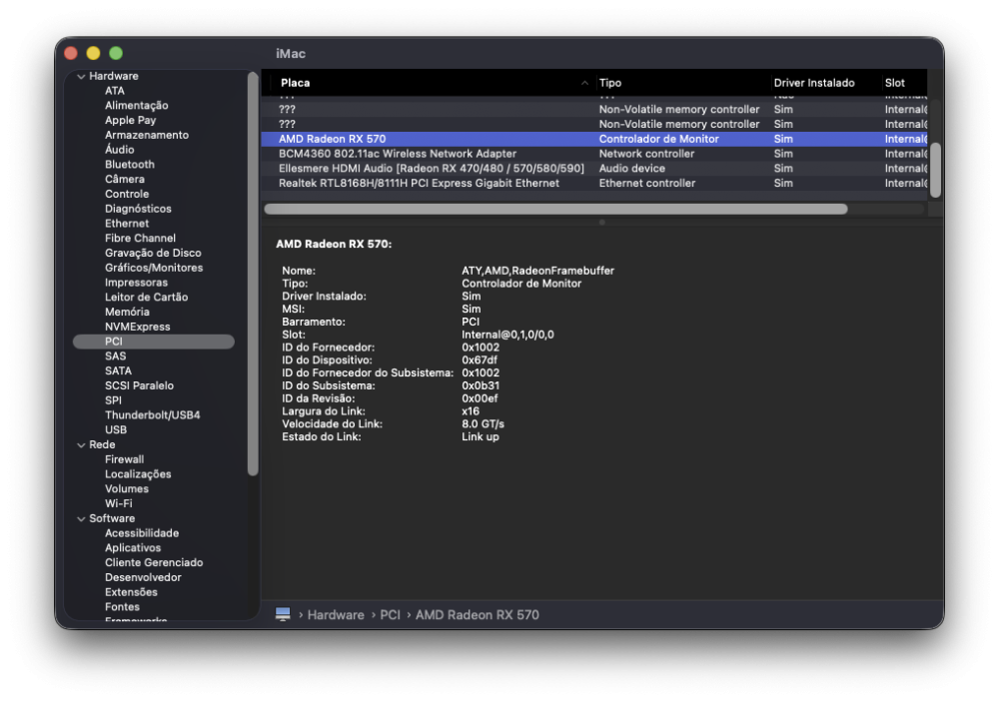Open Controle sidebar item
999x702 pixels.
(x=127, y=194)
